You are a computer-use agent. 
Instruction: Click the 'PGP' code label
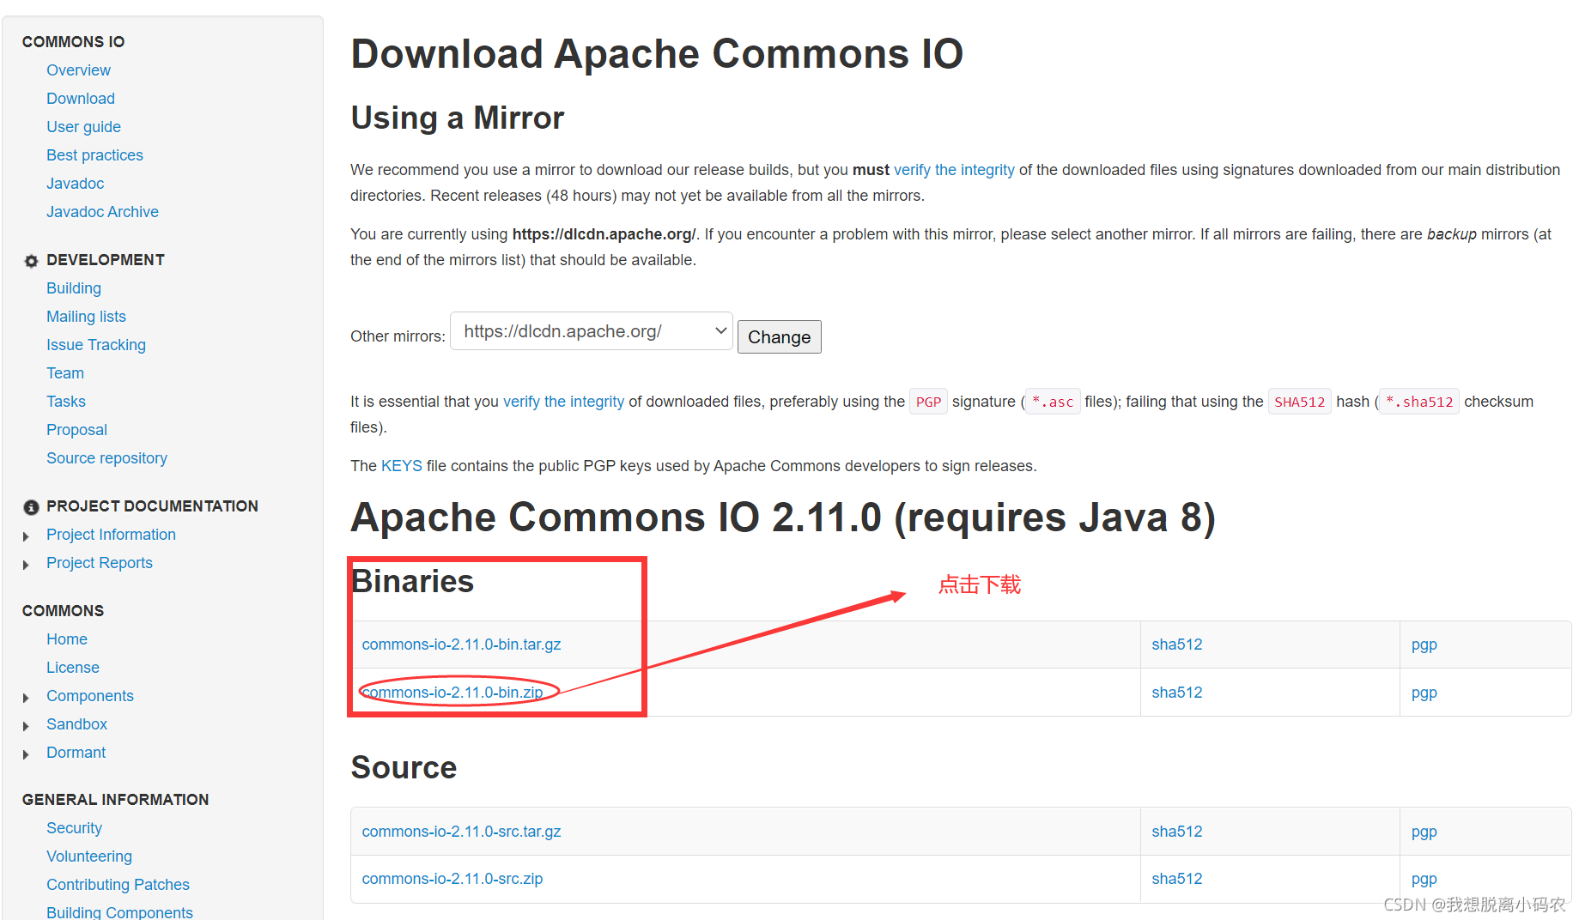928,402
